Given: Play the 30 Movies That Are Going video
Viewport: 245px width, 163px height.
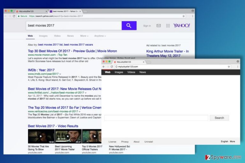Looking at the screenshot, I should click(41, 136).
